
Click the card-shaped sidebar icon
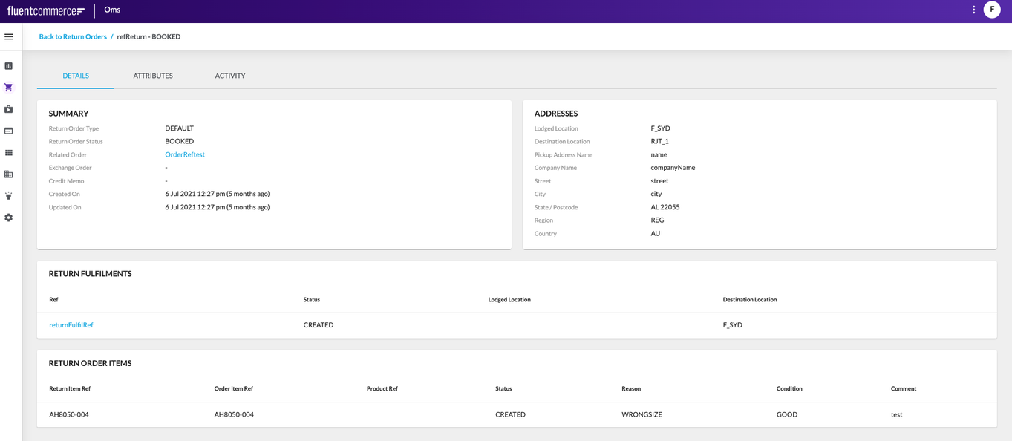(9, 131)
